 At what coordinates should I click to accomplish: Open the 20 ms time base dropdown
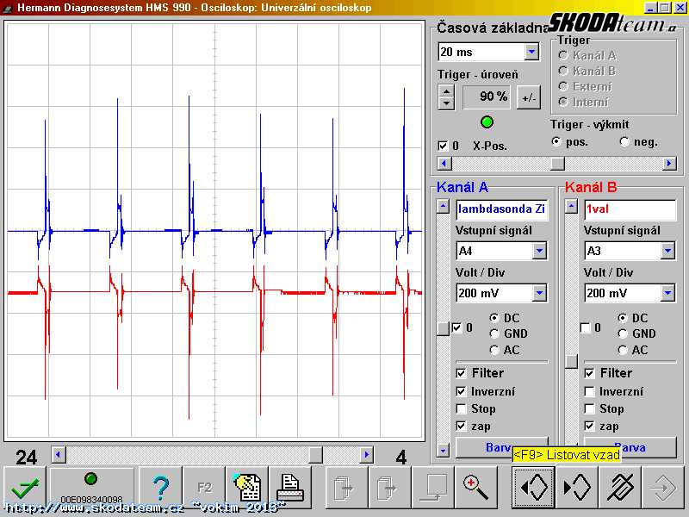click(x=531, y=53)
